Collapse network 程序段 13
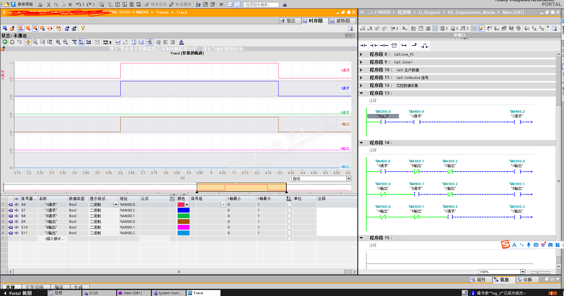 click(x=361, y=93)
